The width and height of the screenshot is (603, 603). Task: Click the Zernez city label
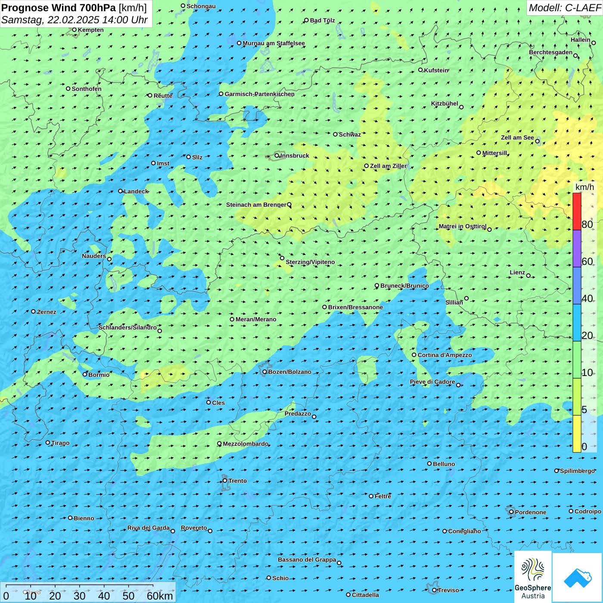click(x=47, y=312)
